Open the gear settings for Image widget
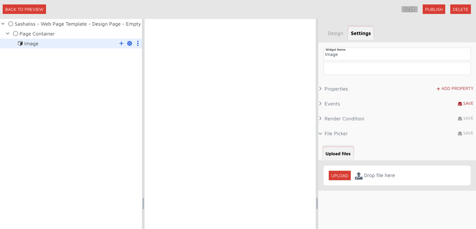 click(x=130, y=43)
